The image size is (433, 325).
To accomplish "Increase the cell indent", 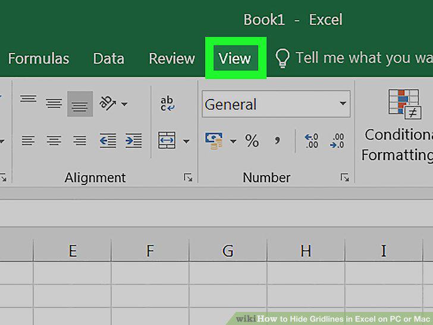I will click(134, 140).
